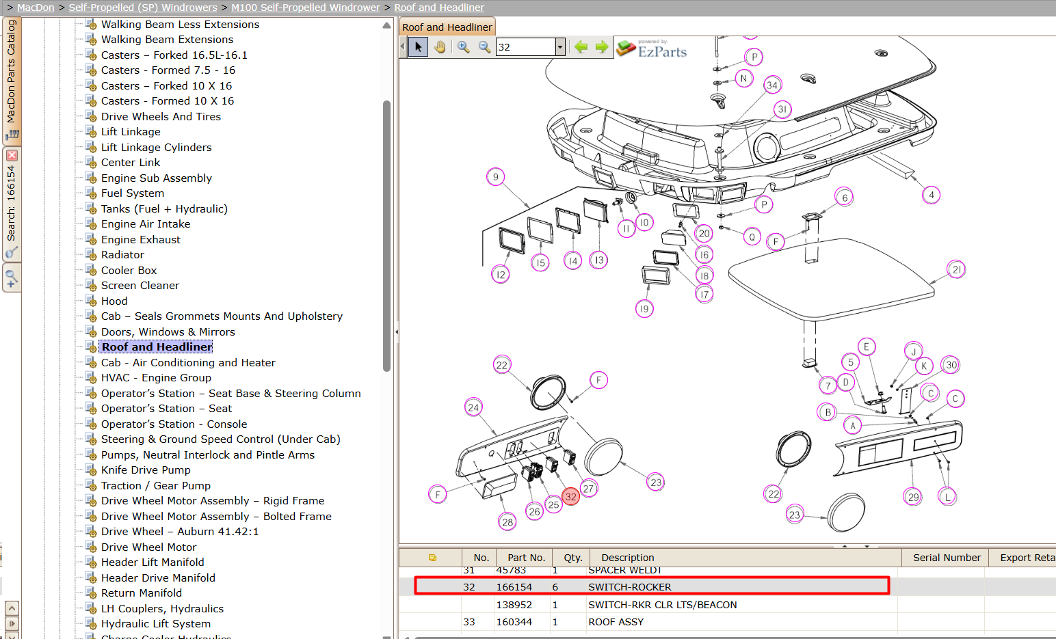Open the callout number dropdown arrow
Image resolution: width=1056 pixels, height=639 pixels.
coord(560,47)
